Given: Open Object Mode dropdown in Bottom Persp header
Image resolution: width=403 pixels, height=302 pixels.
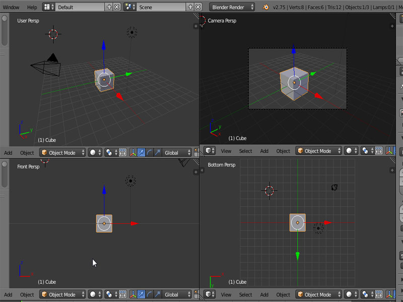Looking at the screenshot, I should click(319, 294).
